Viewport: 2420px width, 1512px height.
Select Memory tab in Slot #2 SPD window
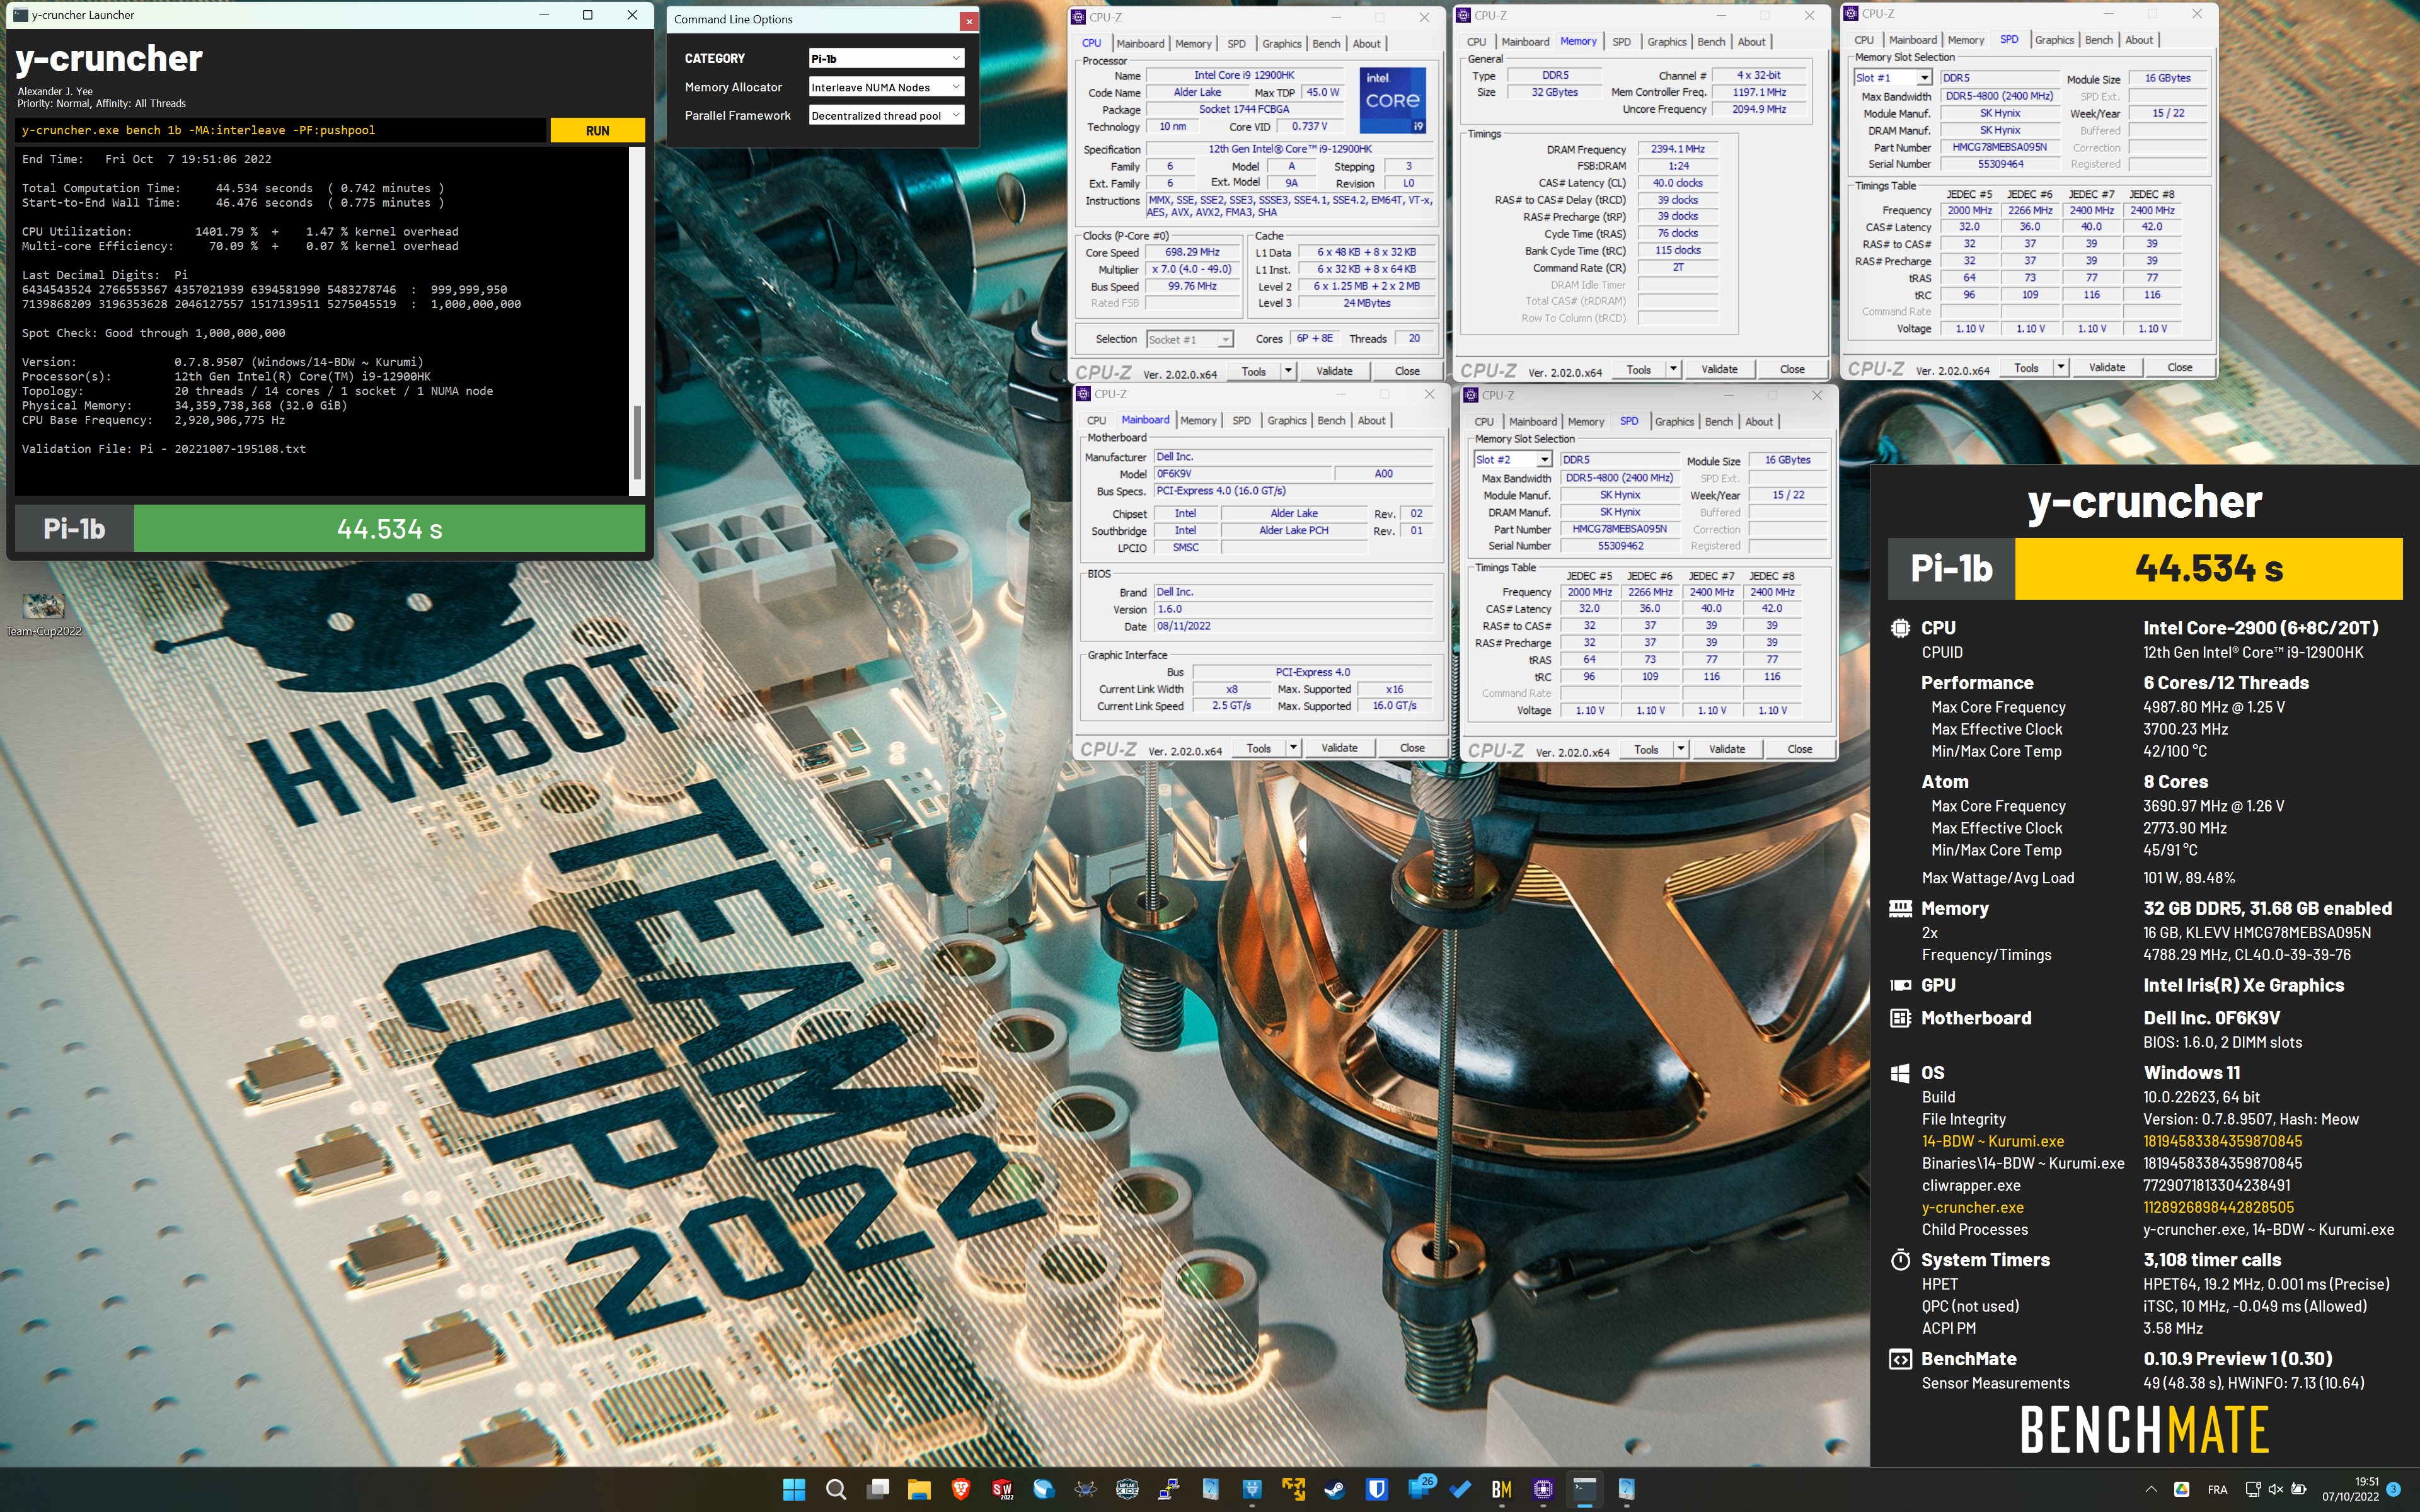[1586, 422]
